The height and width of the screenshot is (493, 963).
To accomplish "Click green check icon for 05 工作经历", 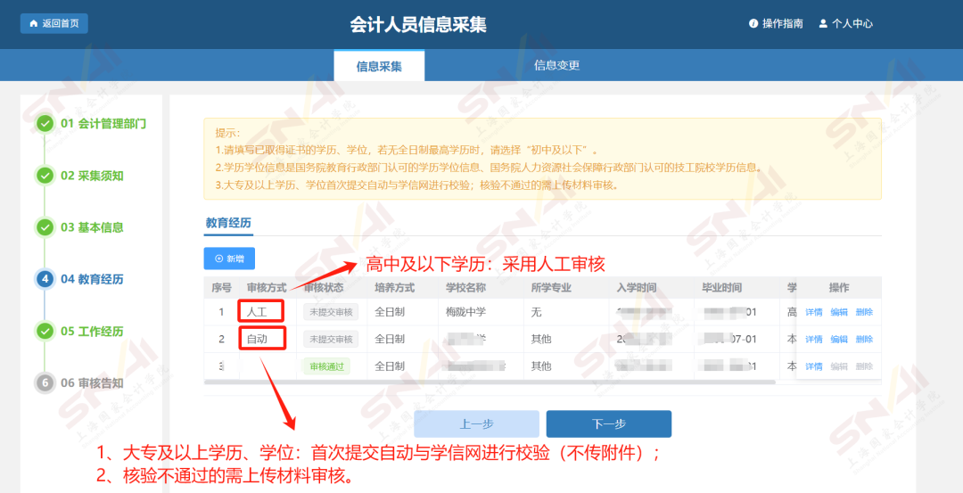I will click(x=45, y=332).
